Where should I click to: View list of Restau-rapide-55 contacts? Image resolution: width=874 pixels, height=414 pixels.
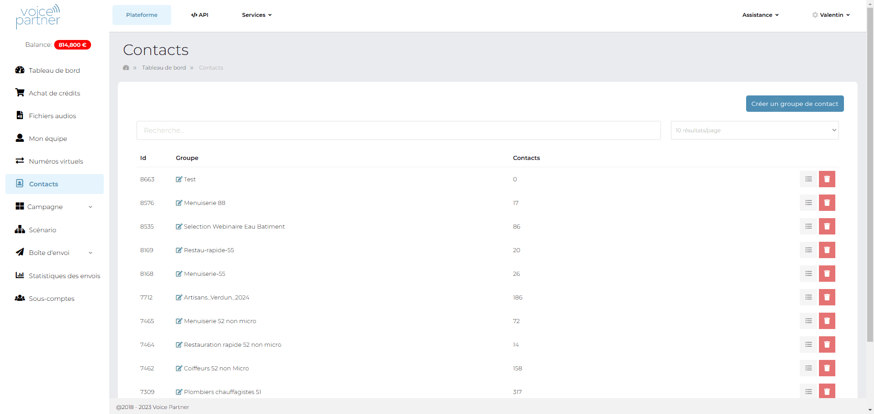pyautogui.click(x=808, y=250)
